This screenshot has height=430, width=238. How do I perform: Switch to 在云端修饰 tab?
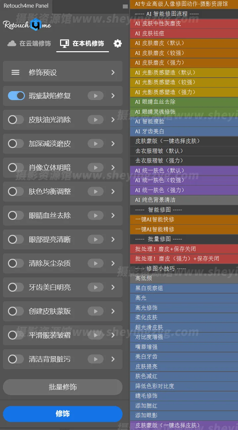(29, 44)
